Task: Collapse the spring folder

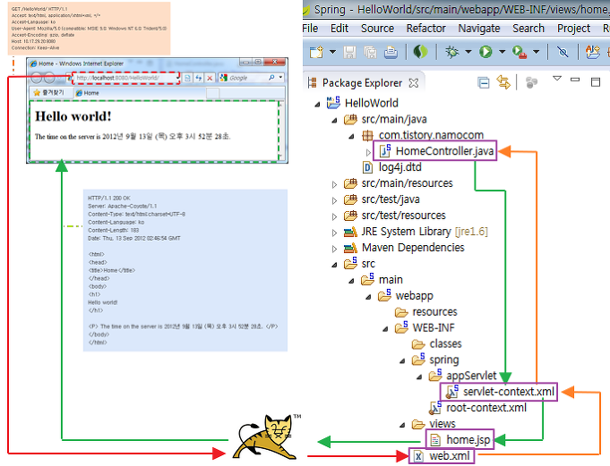Action: (402, 361)
